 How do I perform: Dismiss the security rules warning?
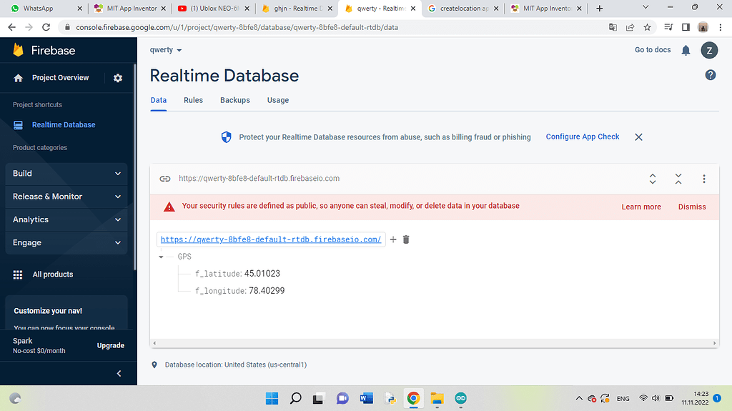691,207
